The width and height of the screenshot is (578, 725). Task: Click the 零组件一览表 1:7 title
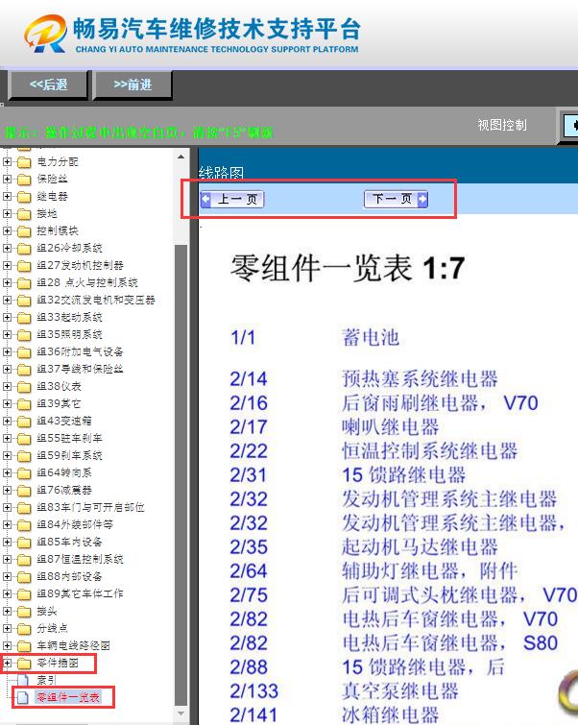[348, 268]
